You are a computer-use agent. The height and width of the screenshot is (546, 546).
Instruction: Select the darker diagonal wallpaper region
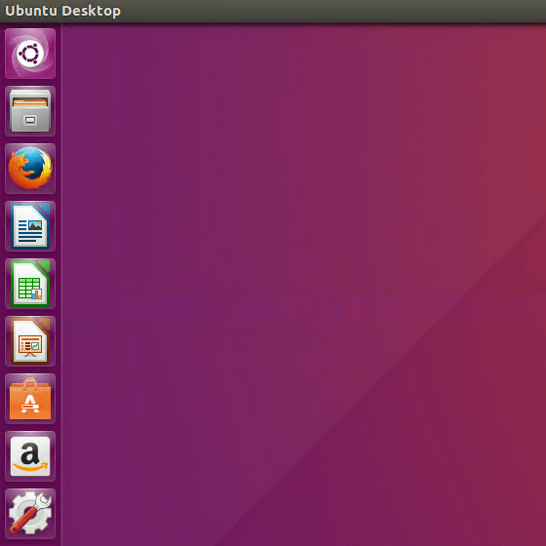coord(435,452)
